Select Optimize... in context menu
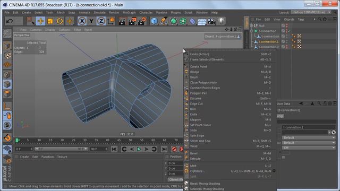 (197, 171)
